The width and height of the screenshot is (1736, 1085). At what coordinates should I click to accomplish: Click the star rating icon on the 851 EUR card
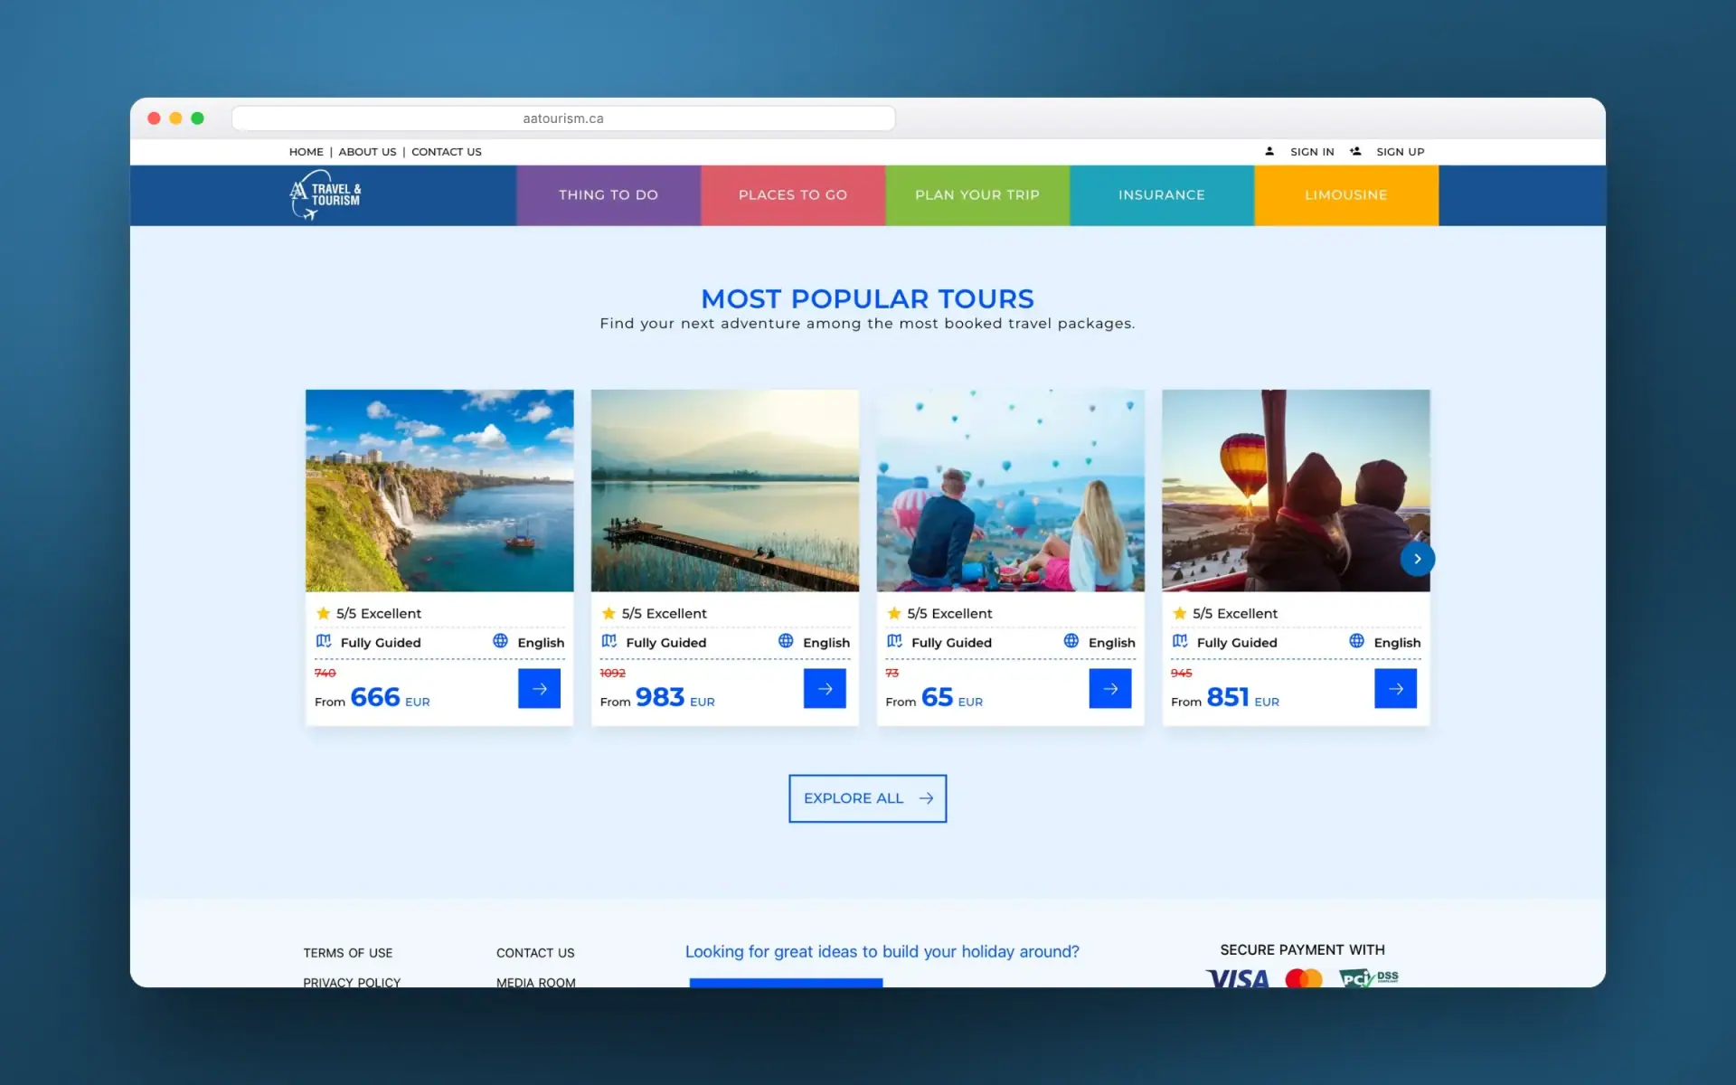[1179, 613]
